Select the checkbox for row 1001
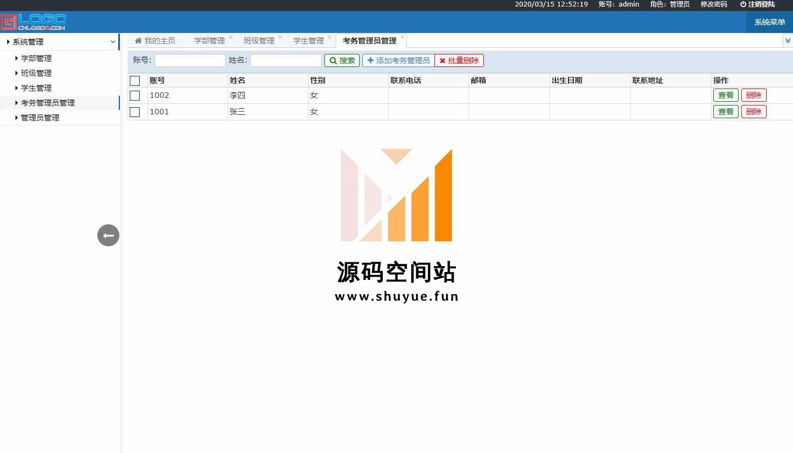Image resolution: width=793 pixels, height=453 pixels. pos(135,112)
